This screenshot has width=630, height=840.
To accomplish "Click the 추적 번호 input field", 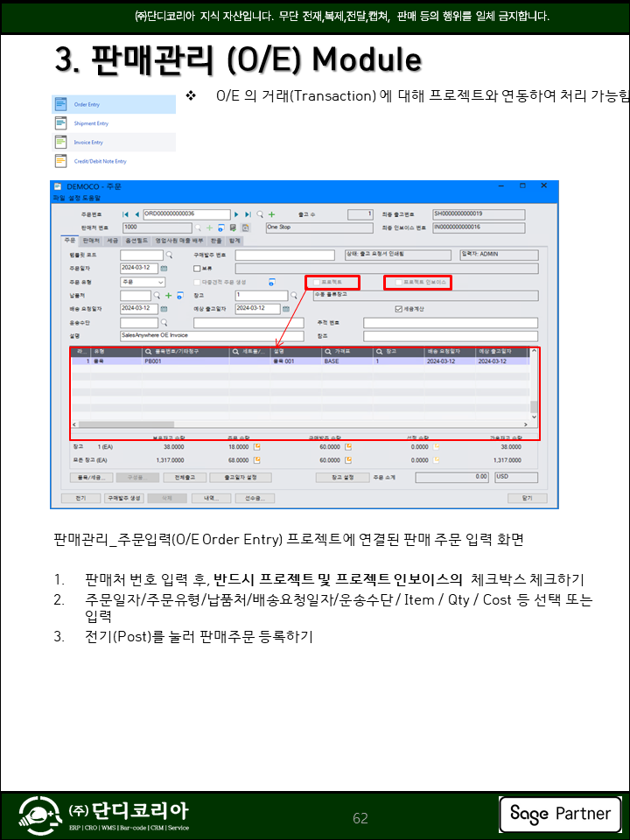I will pos(451,323).
